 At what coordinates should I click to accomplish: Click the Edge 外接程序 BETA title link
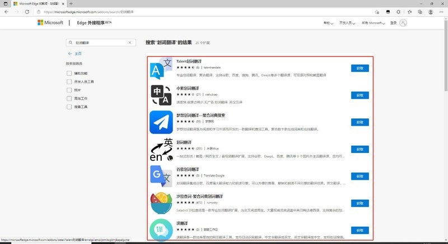pos(94,22)
